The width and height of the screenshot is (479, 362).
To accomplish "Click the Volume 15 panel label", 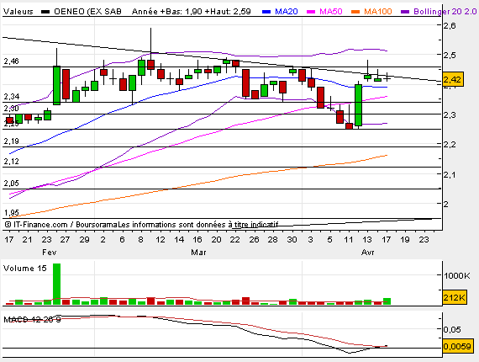I will pyautogui.click(x=25, y=269).
